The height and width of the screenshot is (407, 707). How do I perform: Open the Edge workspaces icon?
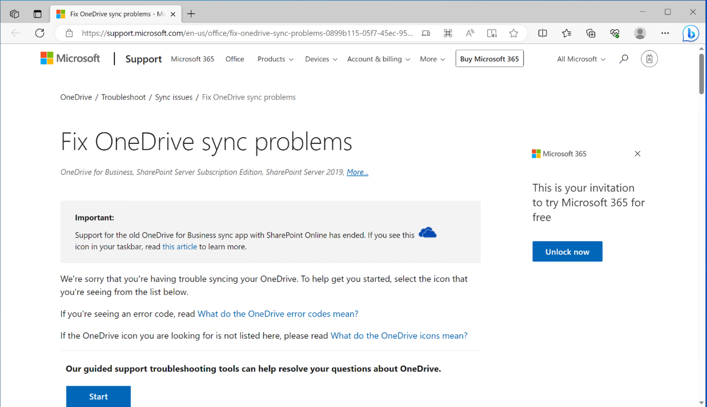14,14
